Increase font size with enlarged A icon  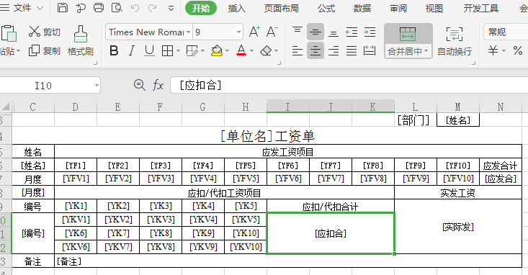(x=254, y=32)
